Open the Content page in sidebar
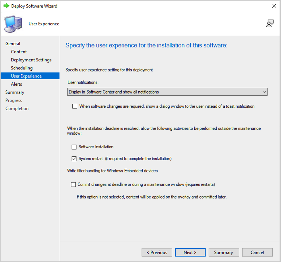This screenshot has height=262, width=281. pos(19,52)
